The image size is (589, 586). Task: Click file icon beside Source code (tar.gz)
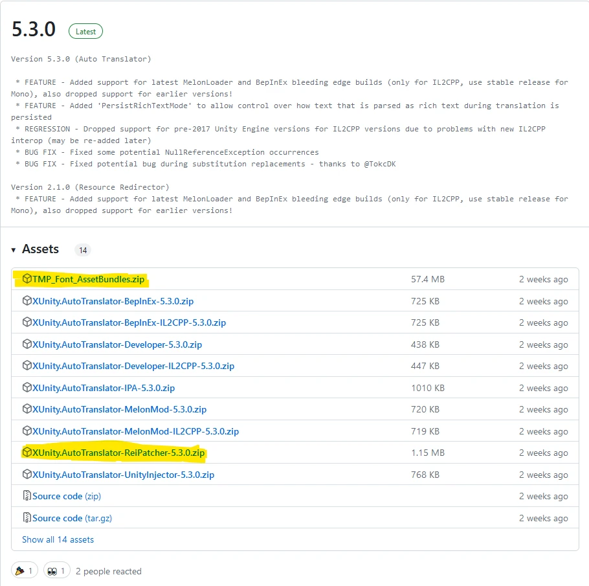tap(27, 517)
